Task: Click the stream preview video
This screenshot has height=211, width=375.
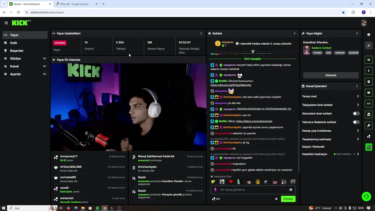Action: click(x=128, y=107)
